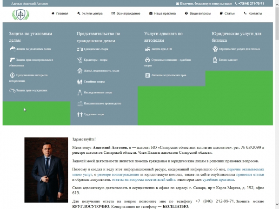Open the Наша практика menu item
This screenshot has width=279, height=209.
pyautogui.click(x=165, y=13)
